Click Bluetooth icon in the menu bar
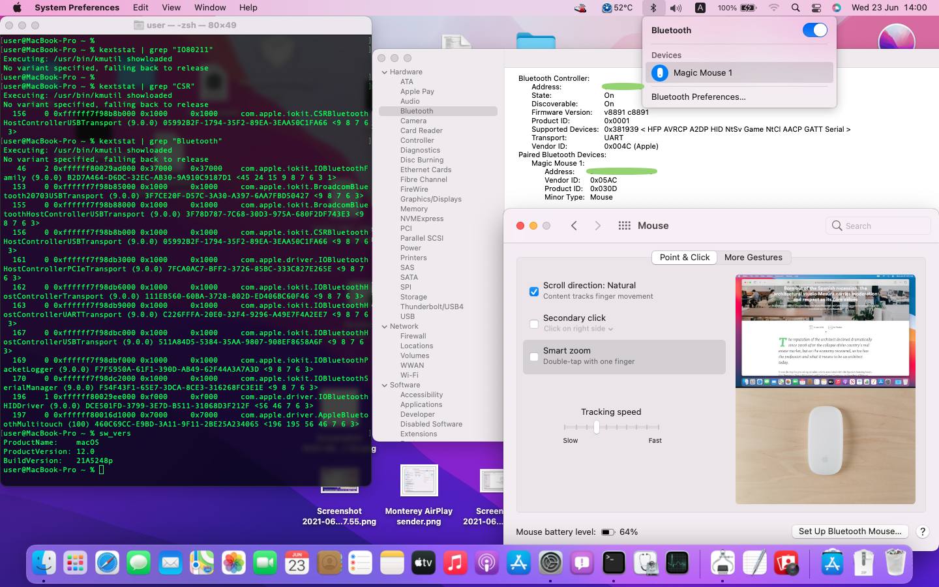This screenshot has width=939, height=587. coord(653,8)
